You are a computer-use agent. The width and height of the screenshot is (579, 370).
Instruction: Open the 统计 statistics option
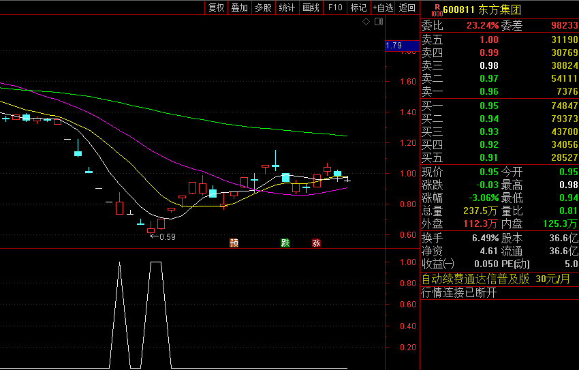pos(287,7)
